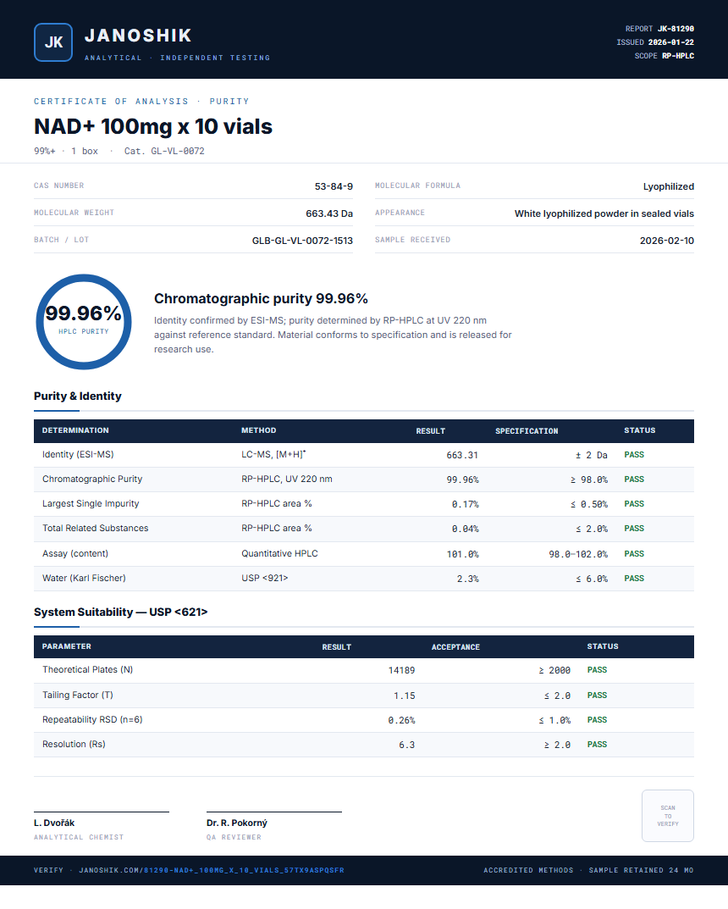Select report number JK-81290
This screenshot has width=728, height=909.
(676, 29)
